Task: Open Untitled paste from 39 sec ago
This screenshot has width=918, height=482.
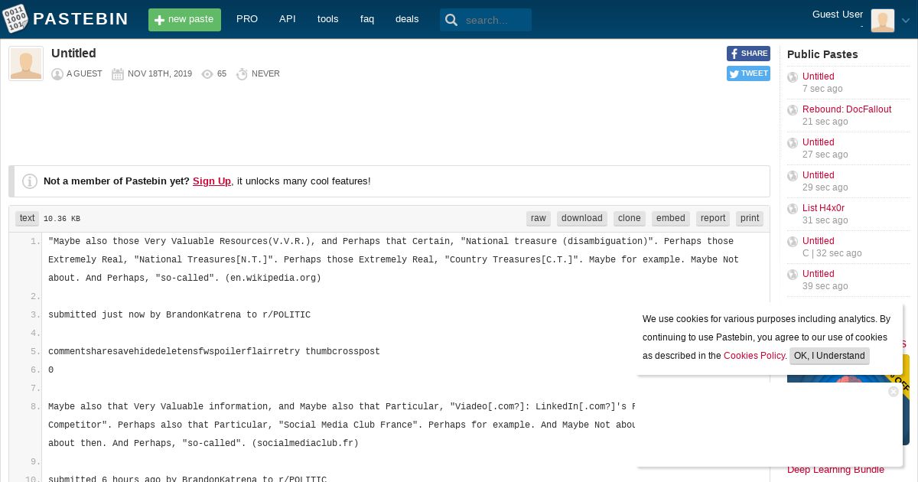Action: pyautogui.click(x=819, y=274)
